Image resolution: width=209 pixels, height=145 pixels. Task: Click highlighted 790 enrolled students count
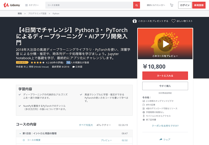68,62
